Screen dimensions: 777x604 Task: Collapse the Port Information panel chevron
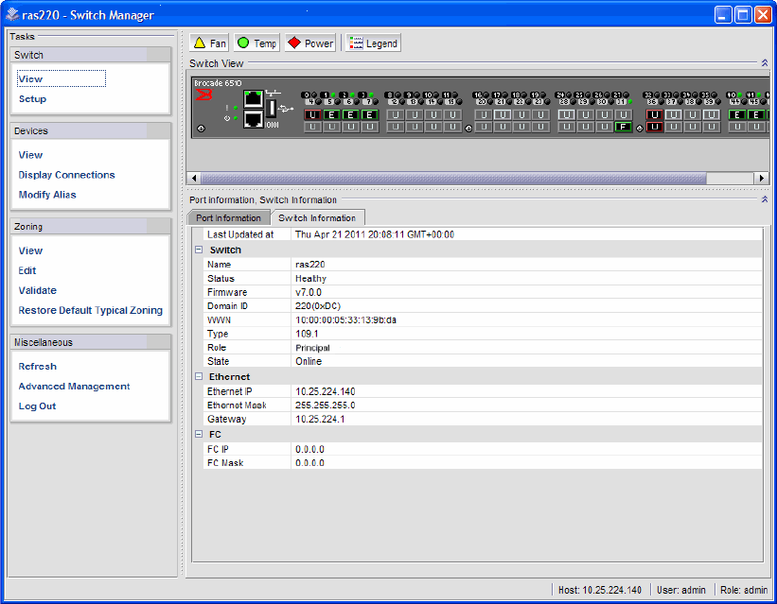coord(764,200)
